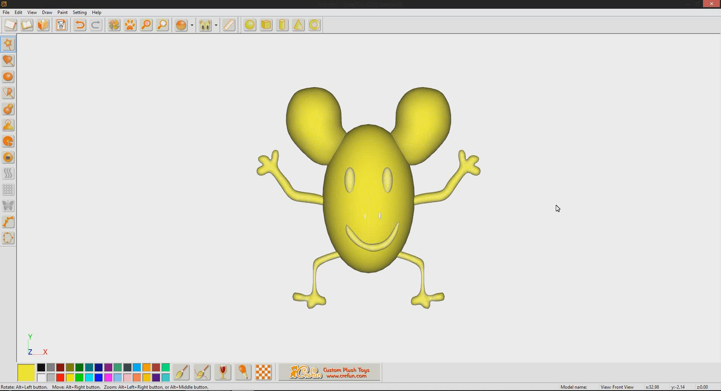Open the Edit menu

tap(19, 12)
